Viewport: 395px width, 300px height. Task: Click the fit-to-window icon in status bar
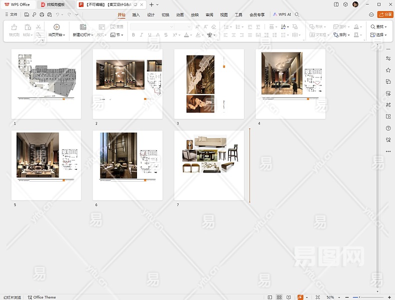pyautogui.click(x=317, y=297)
